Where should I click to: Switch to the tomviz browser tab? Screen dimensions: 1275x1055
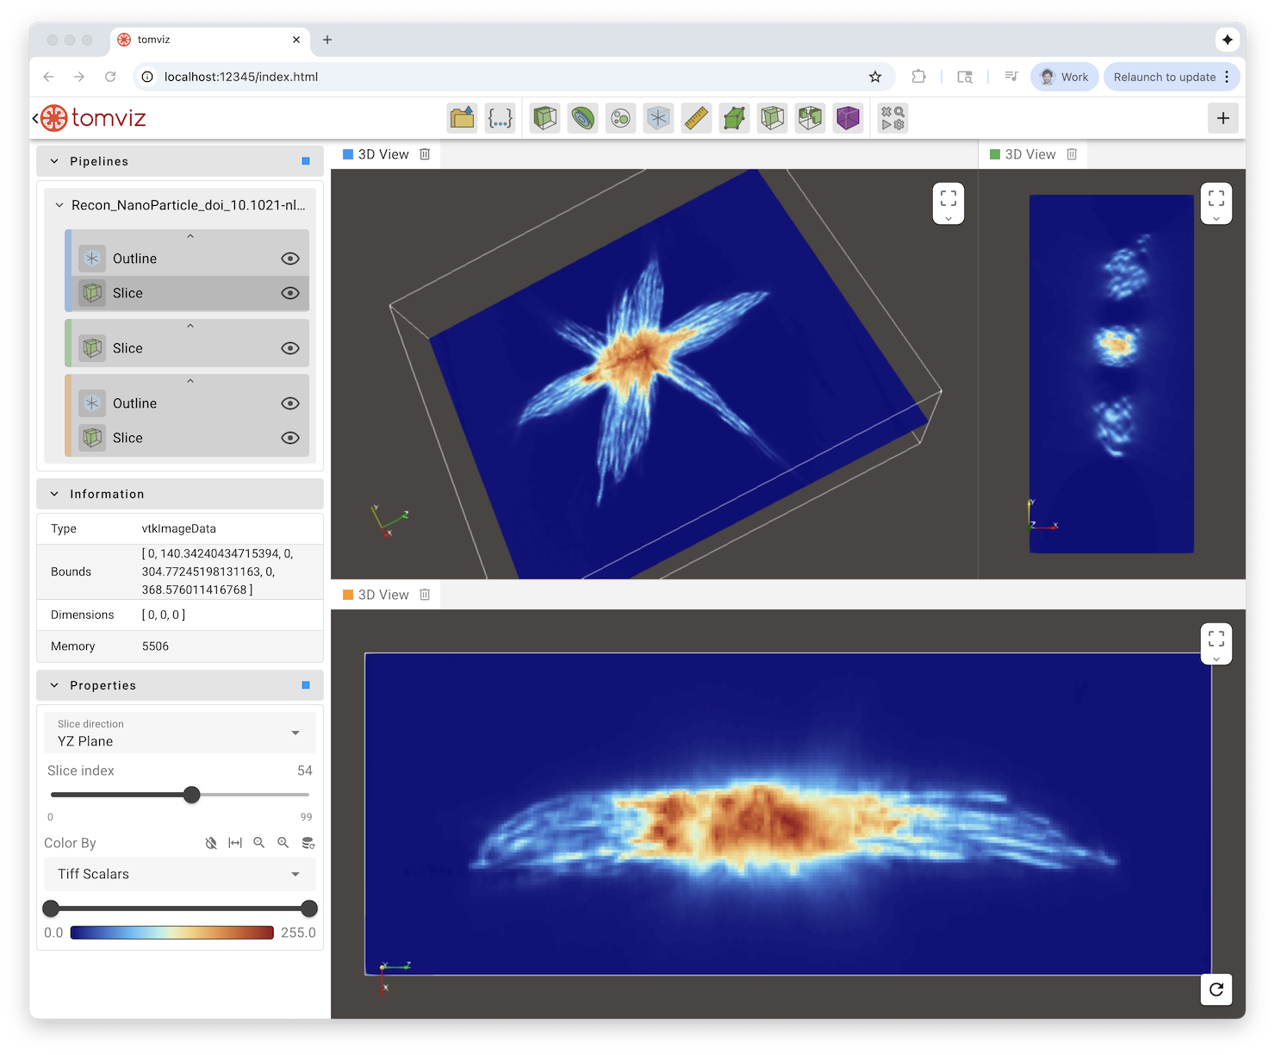tap(210, 40)
